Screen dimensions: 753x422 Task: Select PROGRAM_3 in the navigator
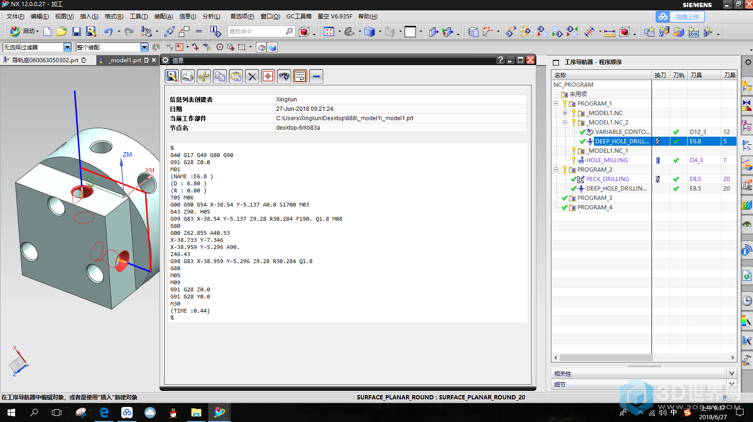click(594, 198)
